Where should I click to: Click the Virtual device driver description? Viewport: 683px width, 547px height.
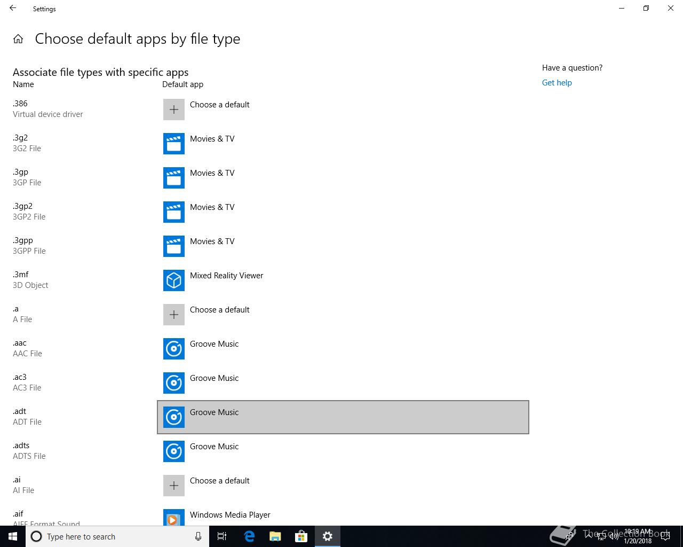click(x=48, y=114)
